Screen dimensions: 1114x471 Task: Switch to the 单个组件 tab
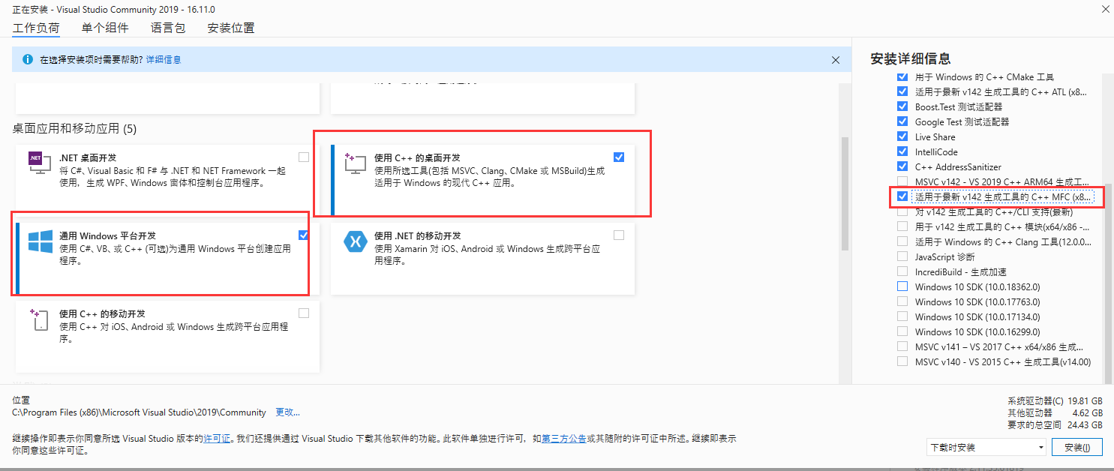[104, 28]
